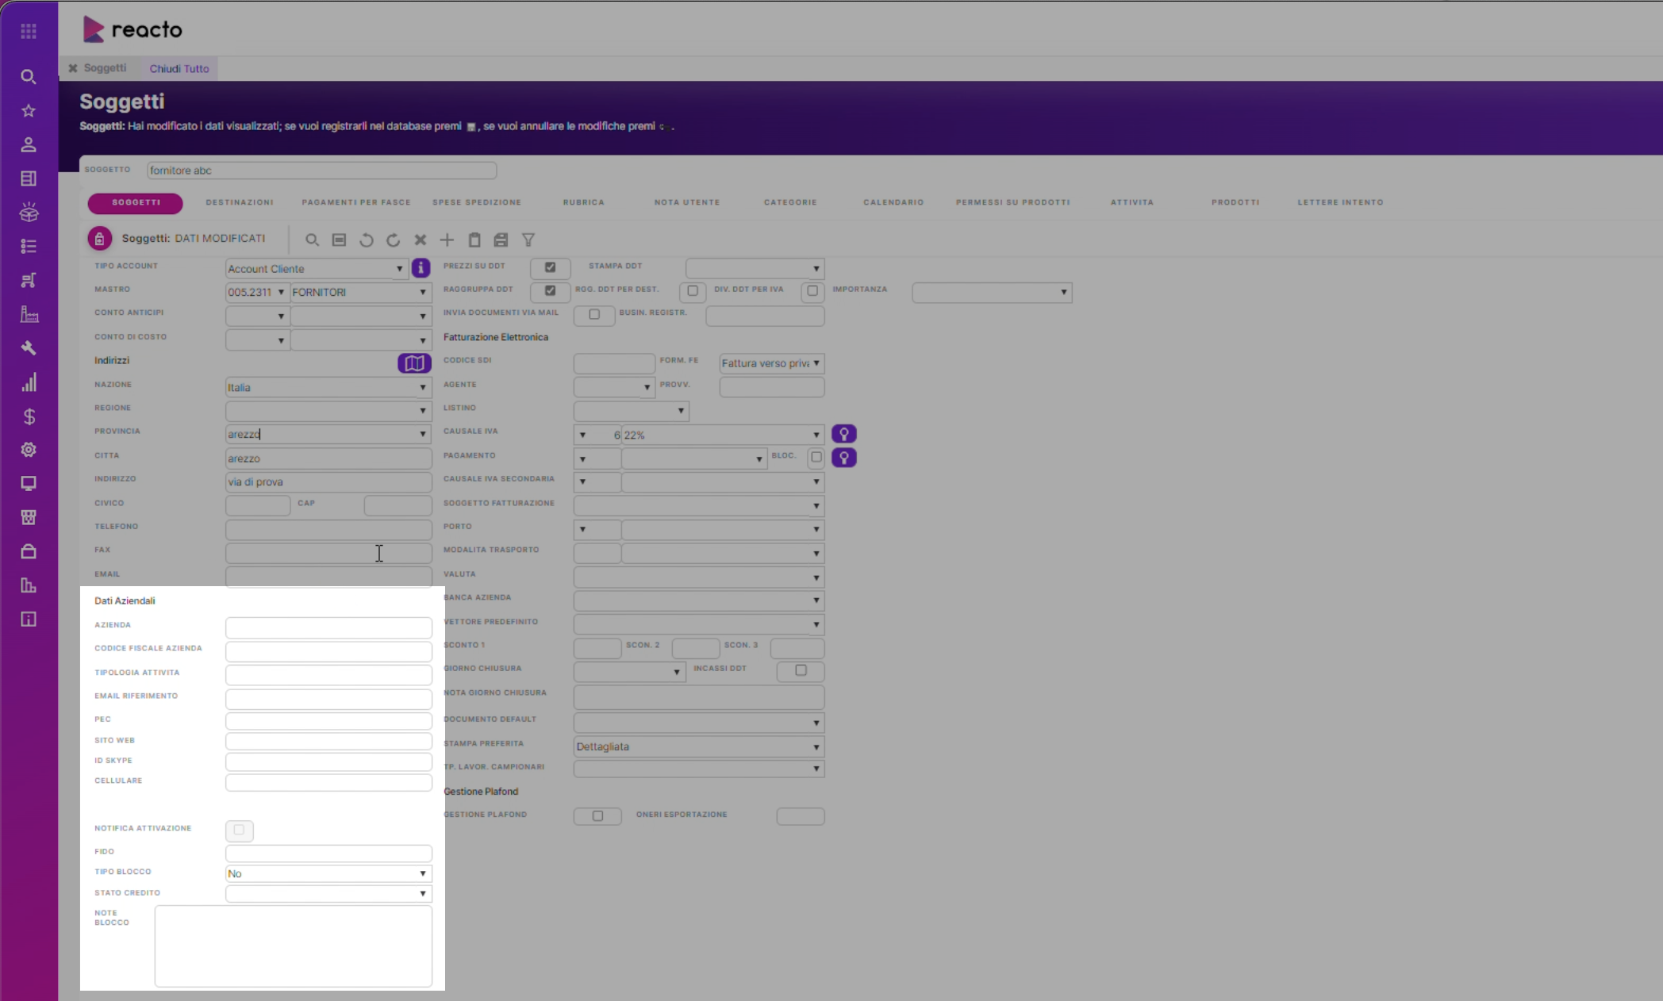Click the add plus toolbar icon

tap(447, 240)
